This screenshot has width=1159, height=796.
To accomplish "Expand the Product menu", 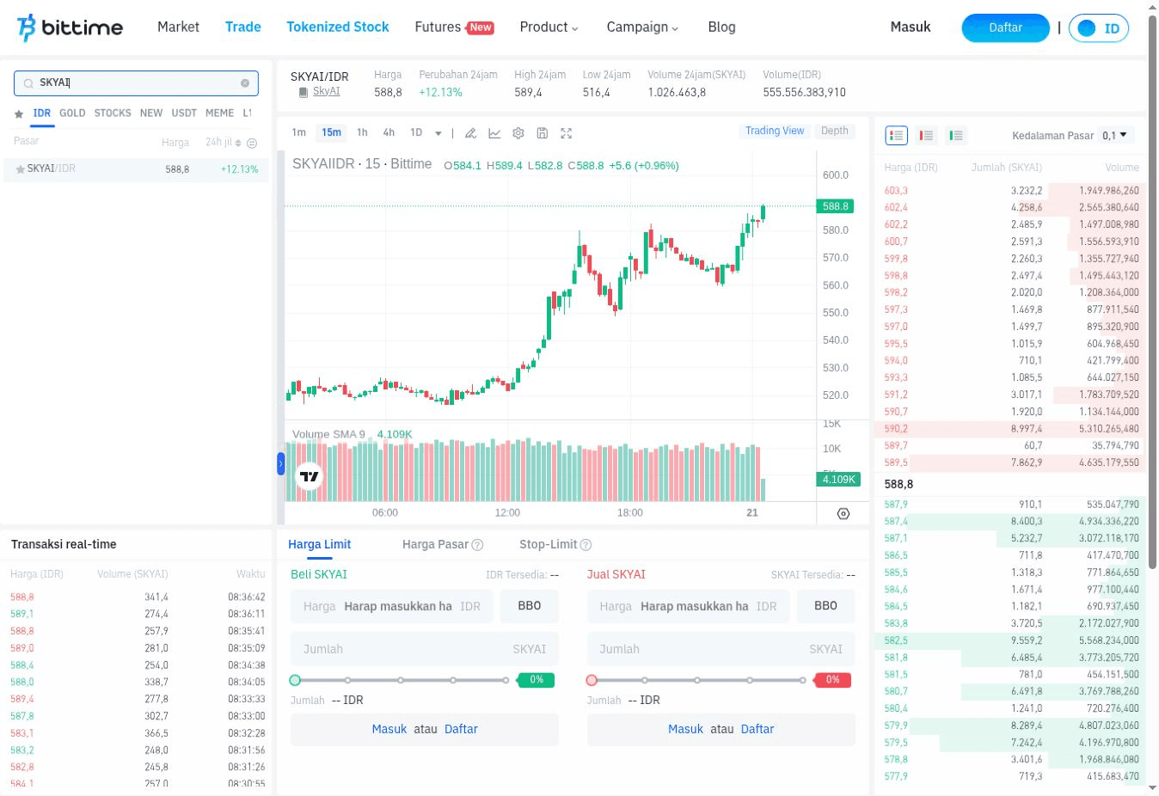I will (x=549, y=28).
